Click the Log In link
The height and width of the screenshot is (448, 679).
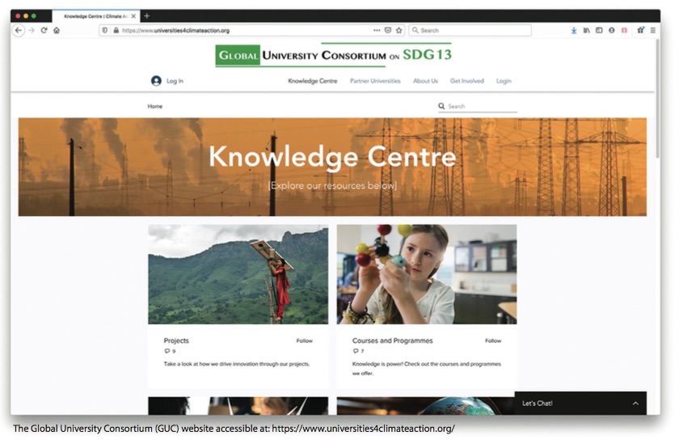(175, 81)
